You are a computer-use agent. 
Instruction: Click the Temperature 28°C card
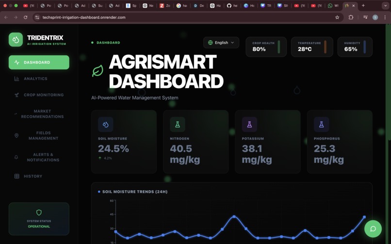pos(312,47)
